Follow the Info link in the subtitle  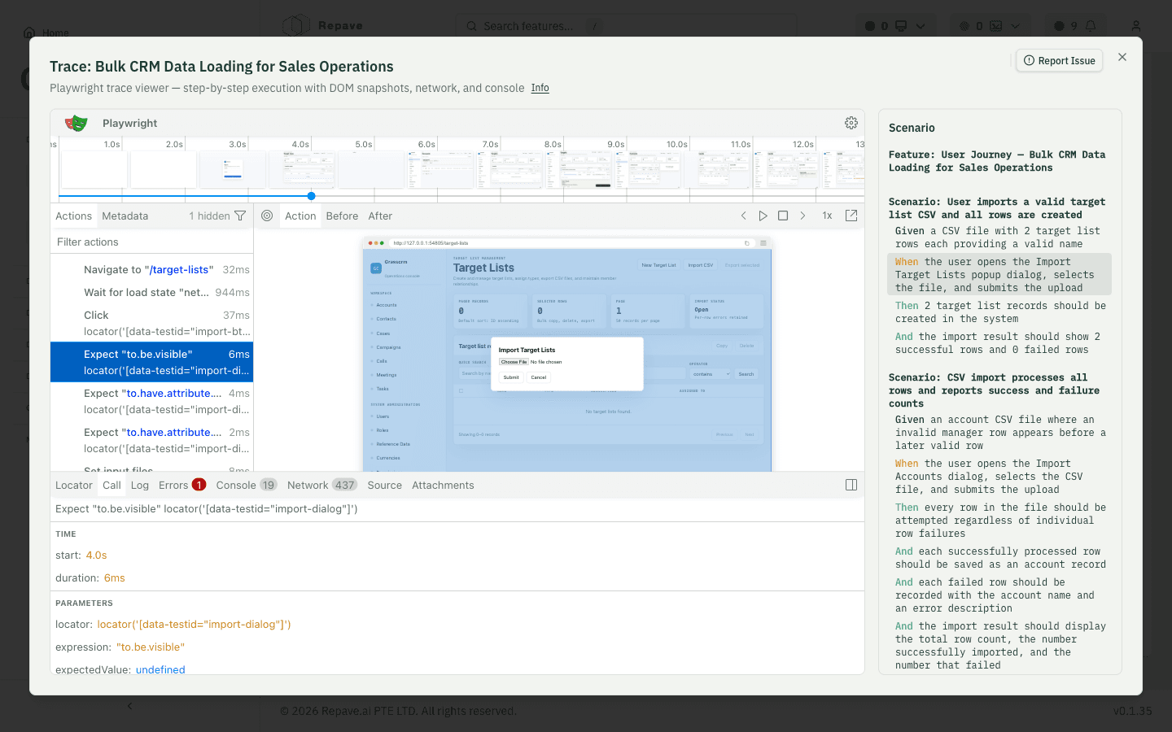(x=540, y=88)
